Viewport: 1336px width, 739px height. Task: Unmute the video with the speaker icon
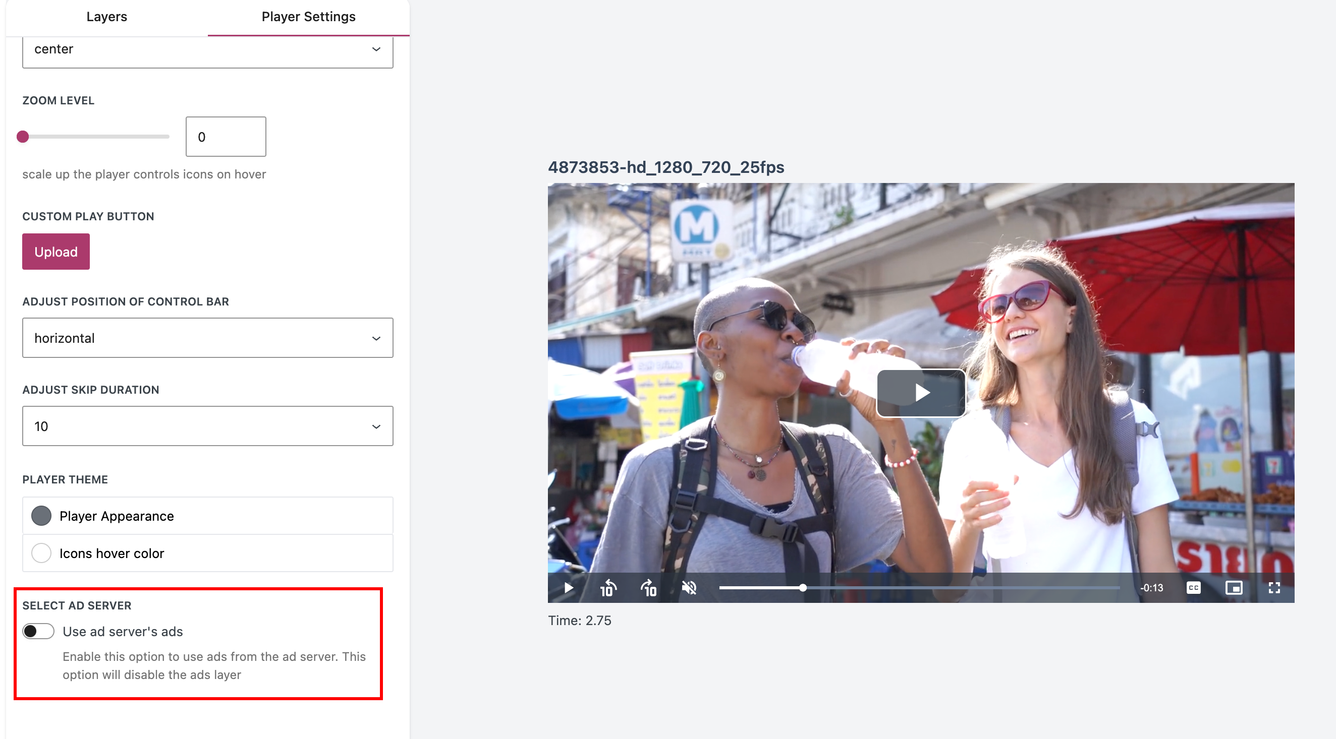click(689, 588)
